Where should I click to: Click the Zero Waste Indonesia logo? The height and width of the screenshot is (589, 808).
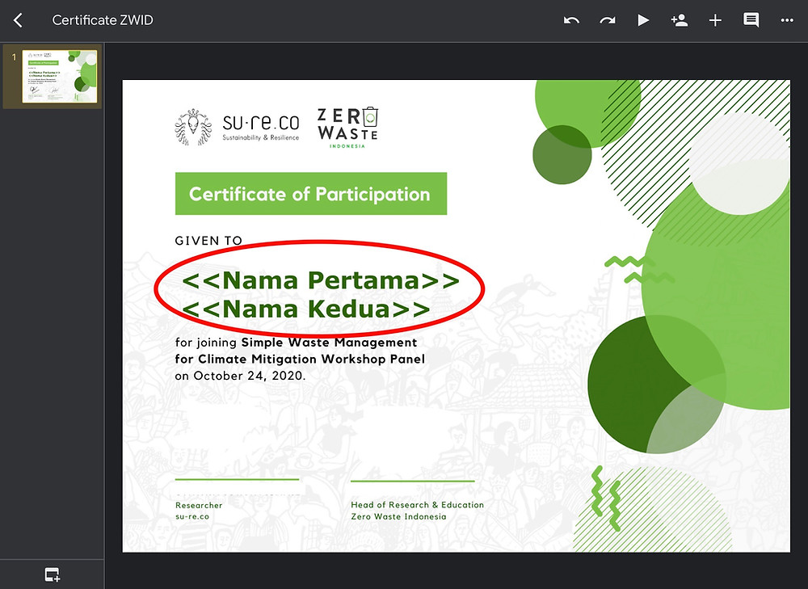click(347, 128)
